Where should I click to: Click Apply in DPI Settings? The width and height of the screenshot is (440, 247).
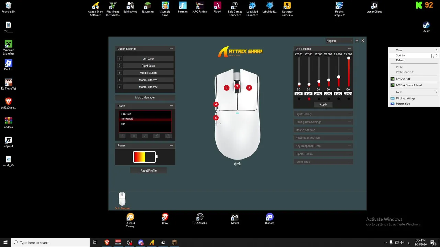pos(323,105)
